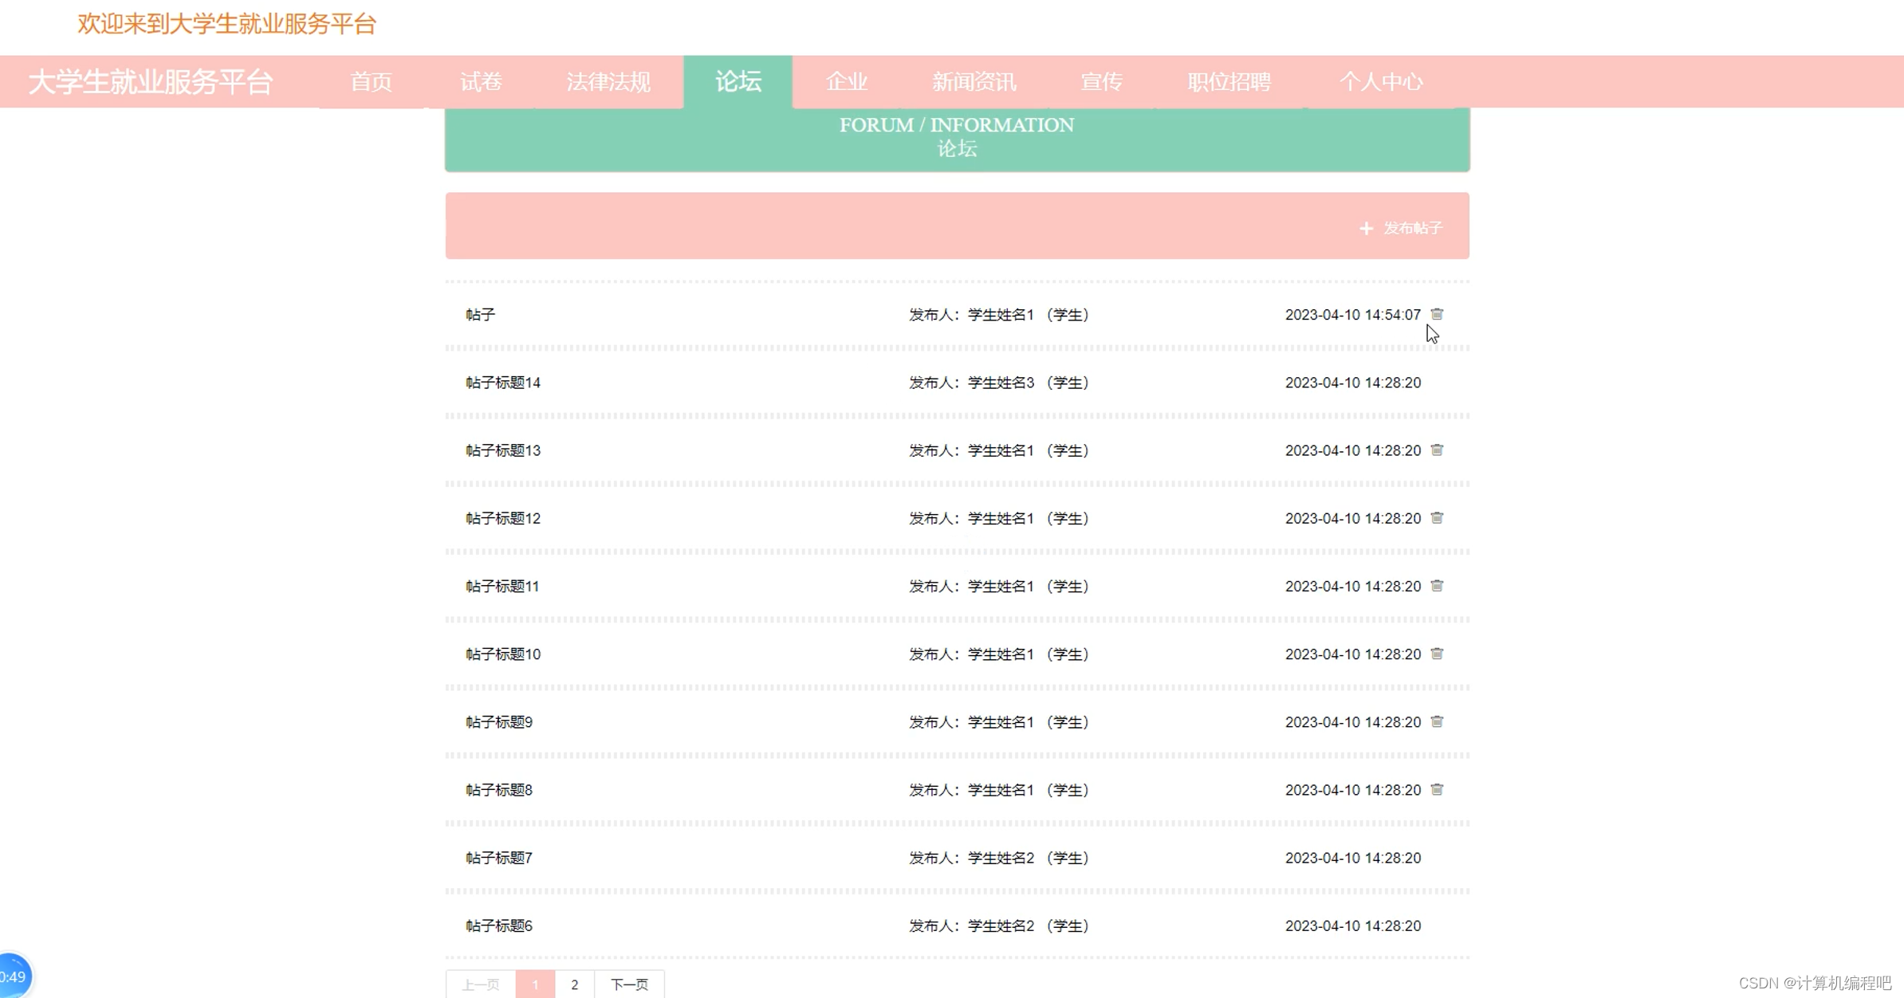Go to page 2 in pagination
The width and height of the screenshot is (1904, 998).
tap(575, 984)
